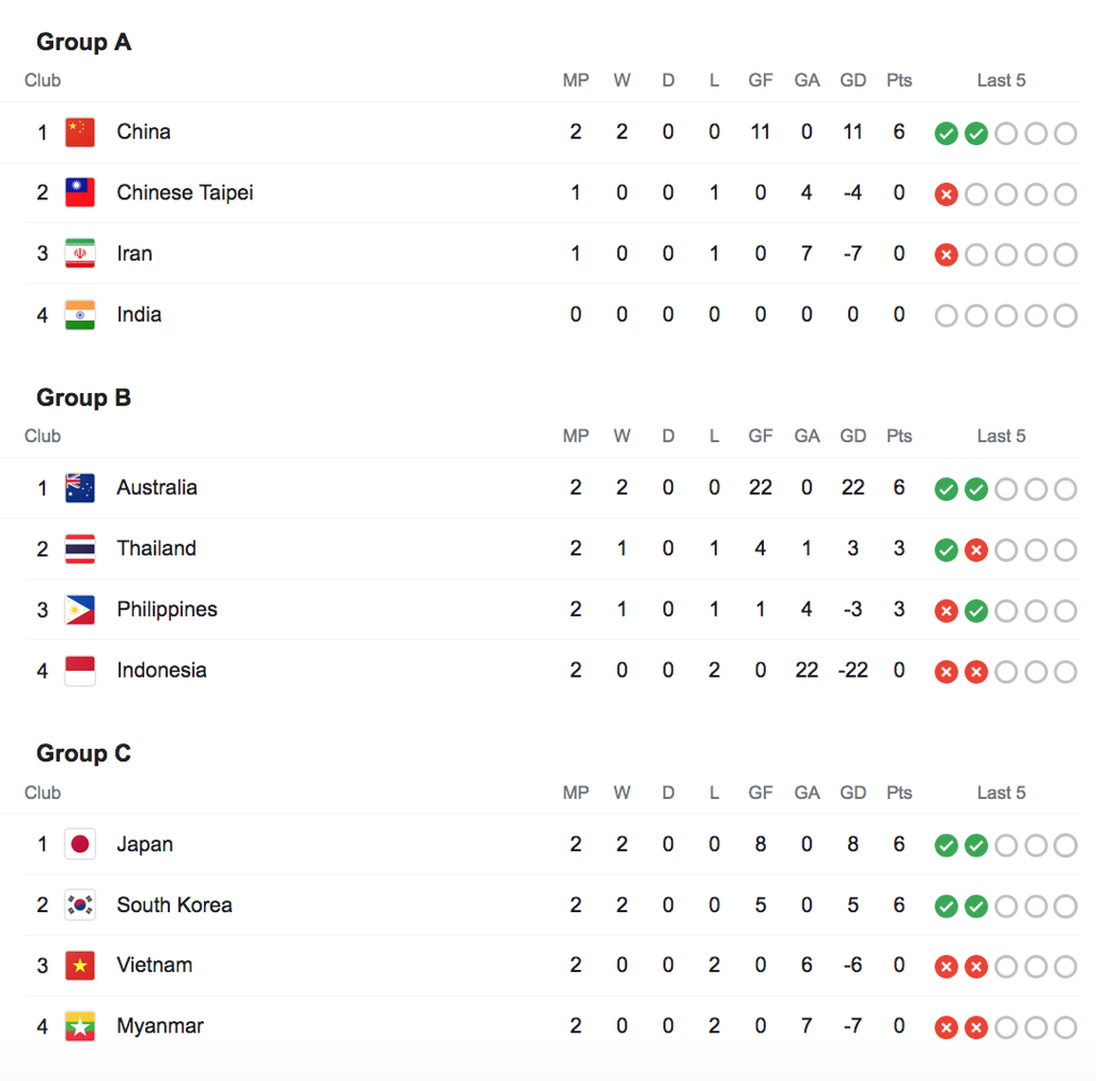
Task: Click the Pts column header in Group A
Action: 899,81
